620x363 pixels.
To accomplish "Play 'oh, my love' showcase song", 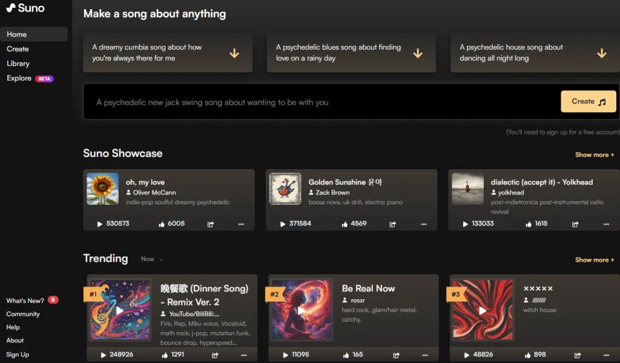I will click(100, 224).
